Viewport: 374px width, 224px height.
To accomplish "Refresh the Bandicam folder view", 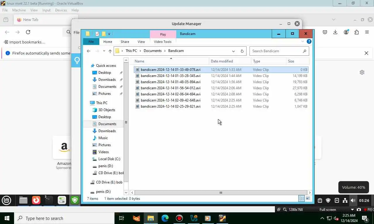I will coord(242,51).
